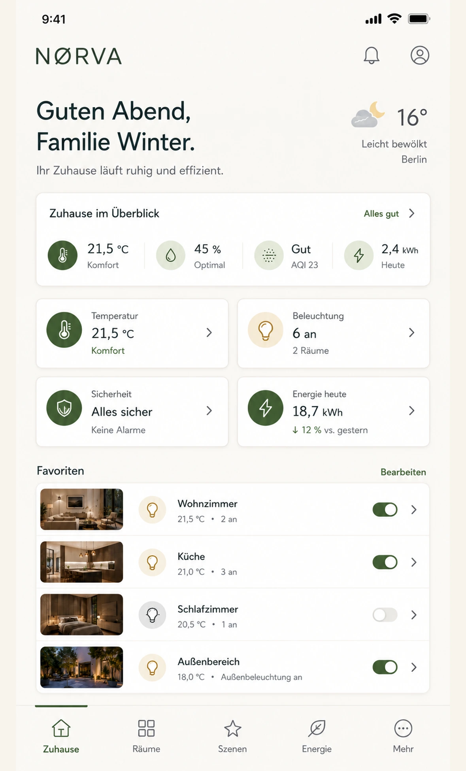Expand the Alles gut overview chevron
This screenshot has width=466, height=771.
(x=412, y=214)
